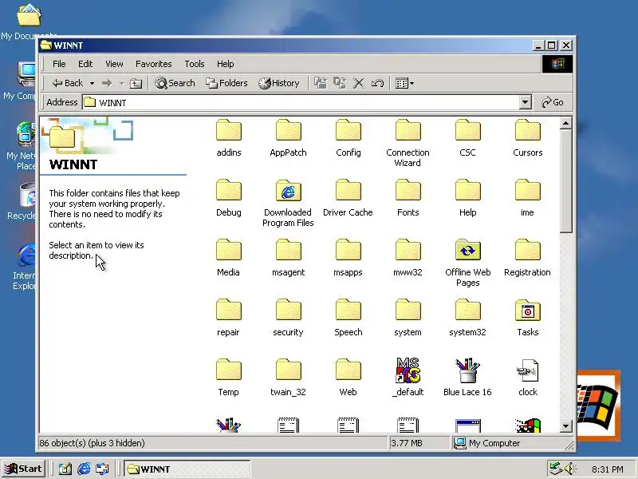
Task: Click the Show Desktop quick launch icon
Action: tap(65, 469)
